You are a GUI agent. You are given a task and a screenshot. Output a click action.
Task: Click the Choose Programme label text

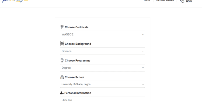coord(78,61)
